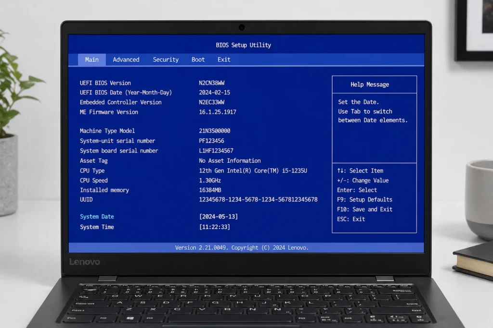Click the 1.30GHz value
This screenshot has width=493, height=328.
pos(210,181)
